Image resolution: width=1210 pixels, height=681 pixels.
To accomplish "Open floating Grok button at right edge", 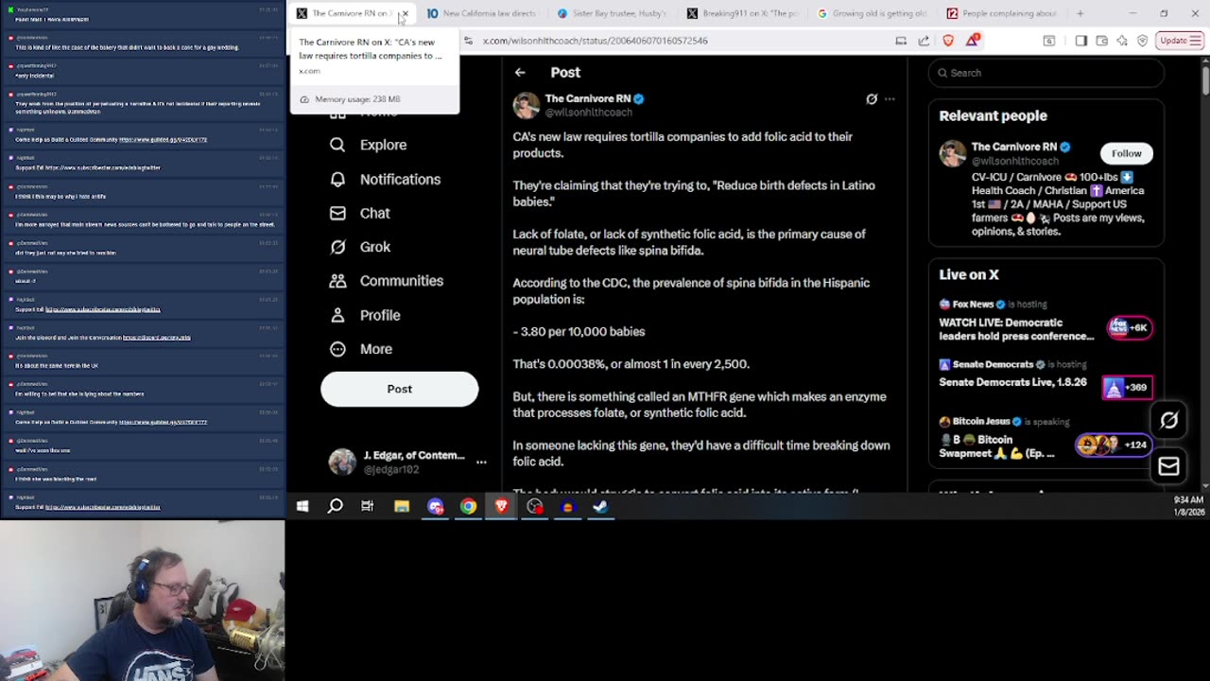I will 1168,421.
